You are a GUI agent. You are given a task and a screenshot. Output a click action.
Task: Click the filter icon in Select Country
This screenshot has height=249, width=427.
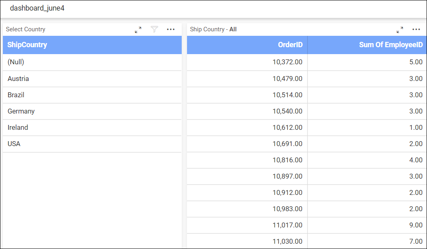154,29
